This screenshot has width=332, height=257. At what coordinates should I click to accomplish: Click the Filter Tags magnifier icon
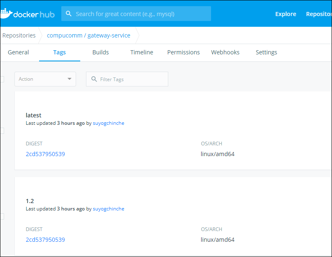[94, 79]
